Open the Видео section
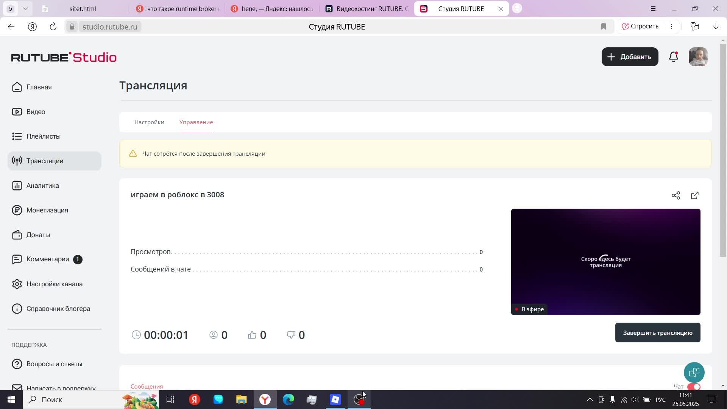 coord(55,112)
